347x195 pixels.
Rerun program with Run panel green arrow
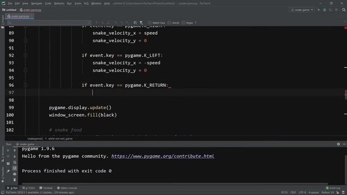tap(8, 151)
